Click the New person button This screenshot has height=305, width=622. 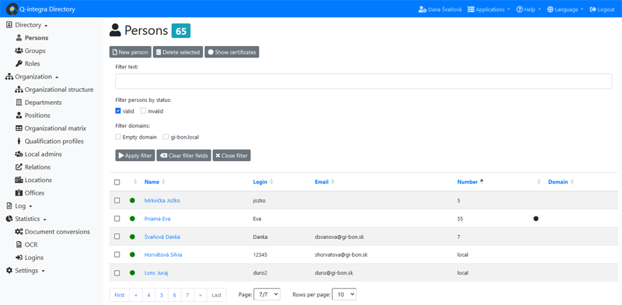[x=130, y=52]
